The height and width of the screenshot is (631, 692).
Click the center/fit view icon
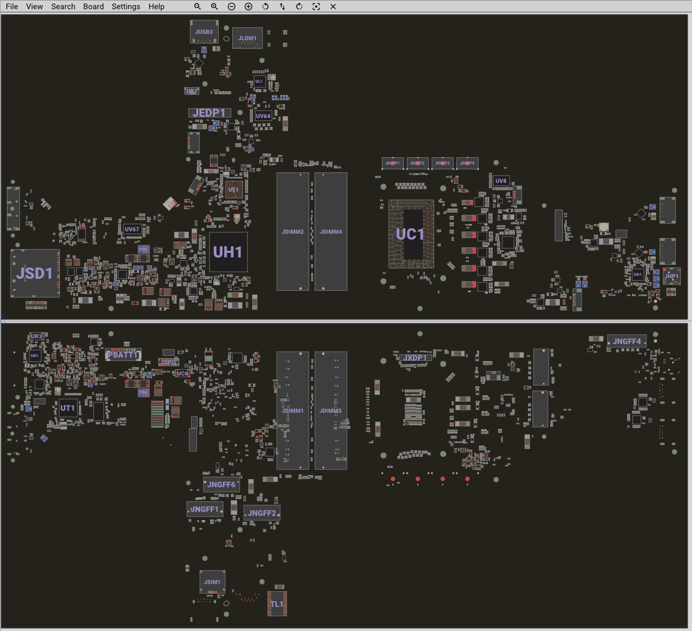coord(316,6)
